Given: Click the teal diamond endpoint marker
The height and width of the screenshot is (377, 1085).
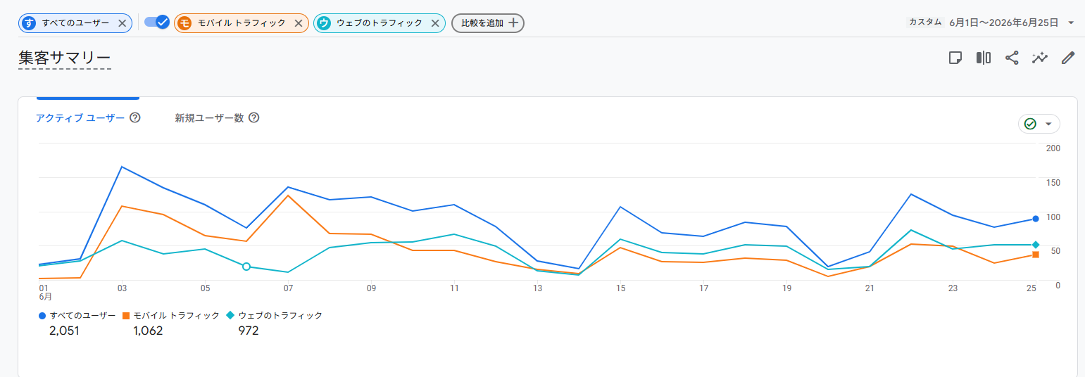Looking at the screenshot, I should tap(1036, 245).
